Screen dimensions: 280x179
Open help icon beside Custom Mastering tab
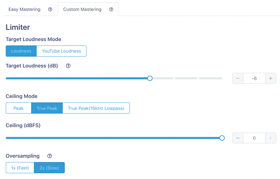click(x=111, y=10)
